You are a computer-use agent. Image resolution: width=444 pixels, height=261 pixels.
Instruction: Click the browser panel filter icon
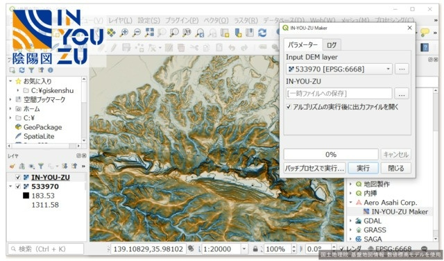coord(31,70)
